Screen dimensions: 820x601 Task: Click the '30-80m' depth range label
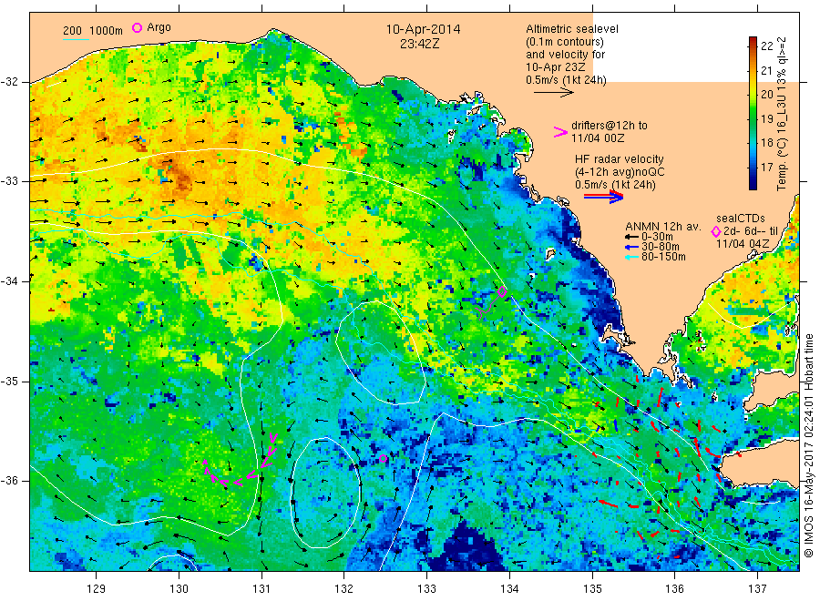click(660, 247)
